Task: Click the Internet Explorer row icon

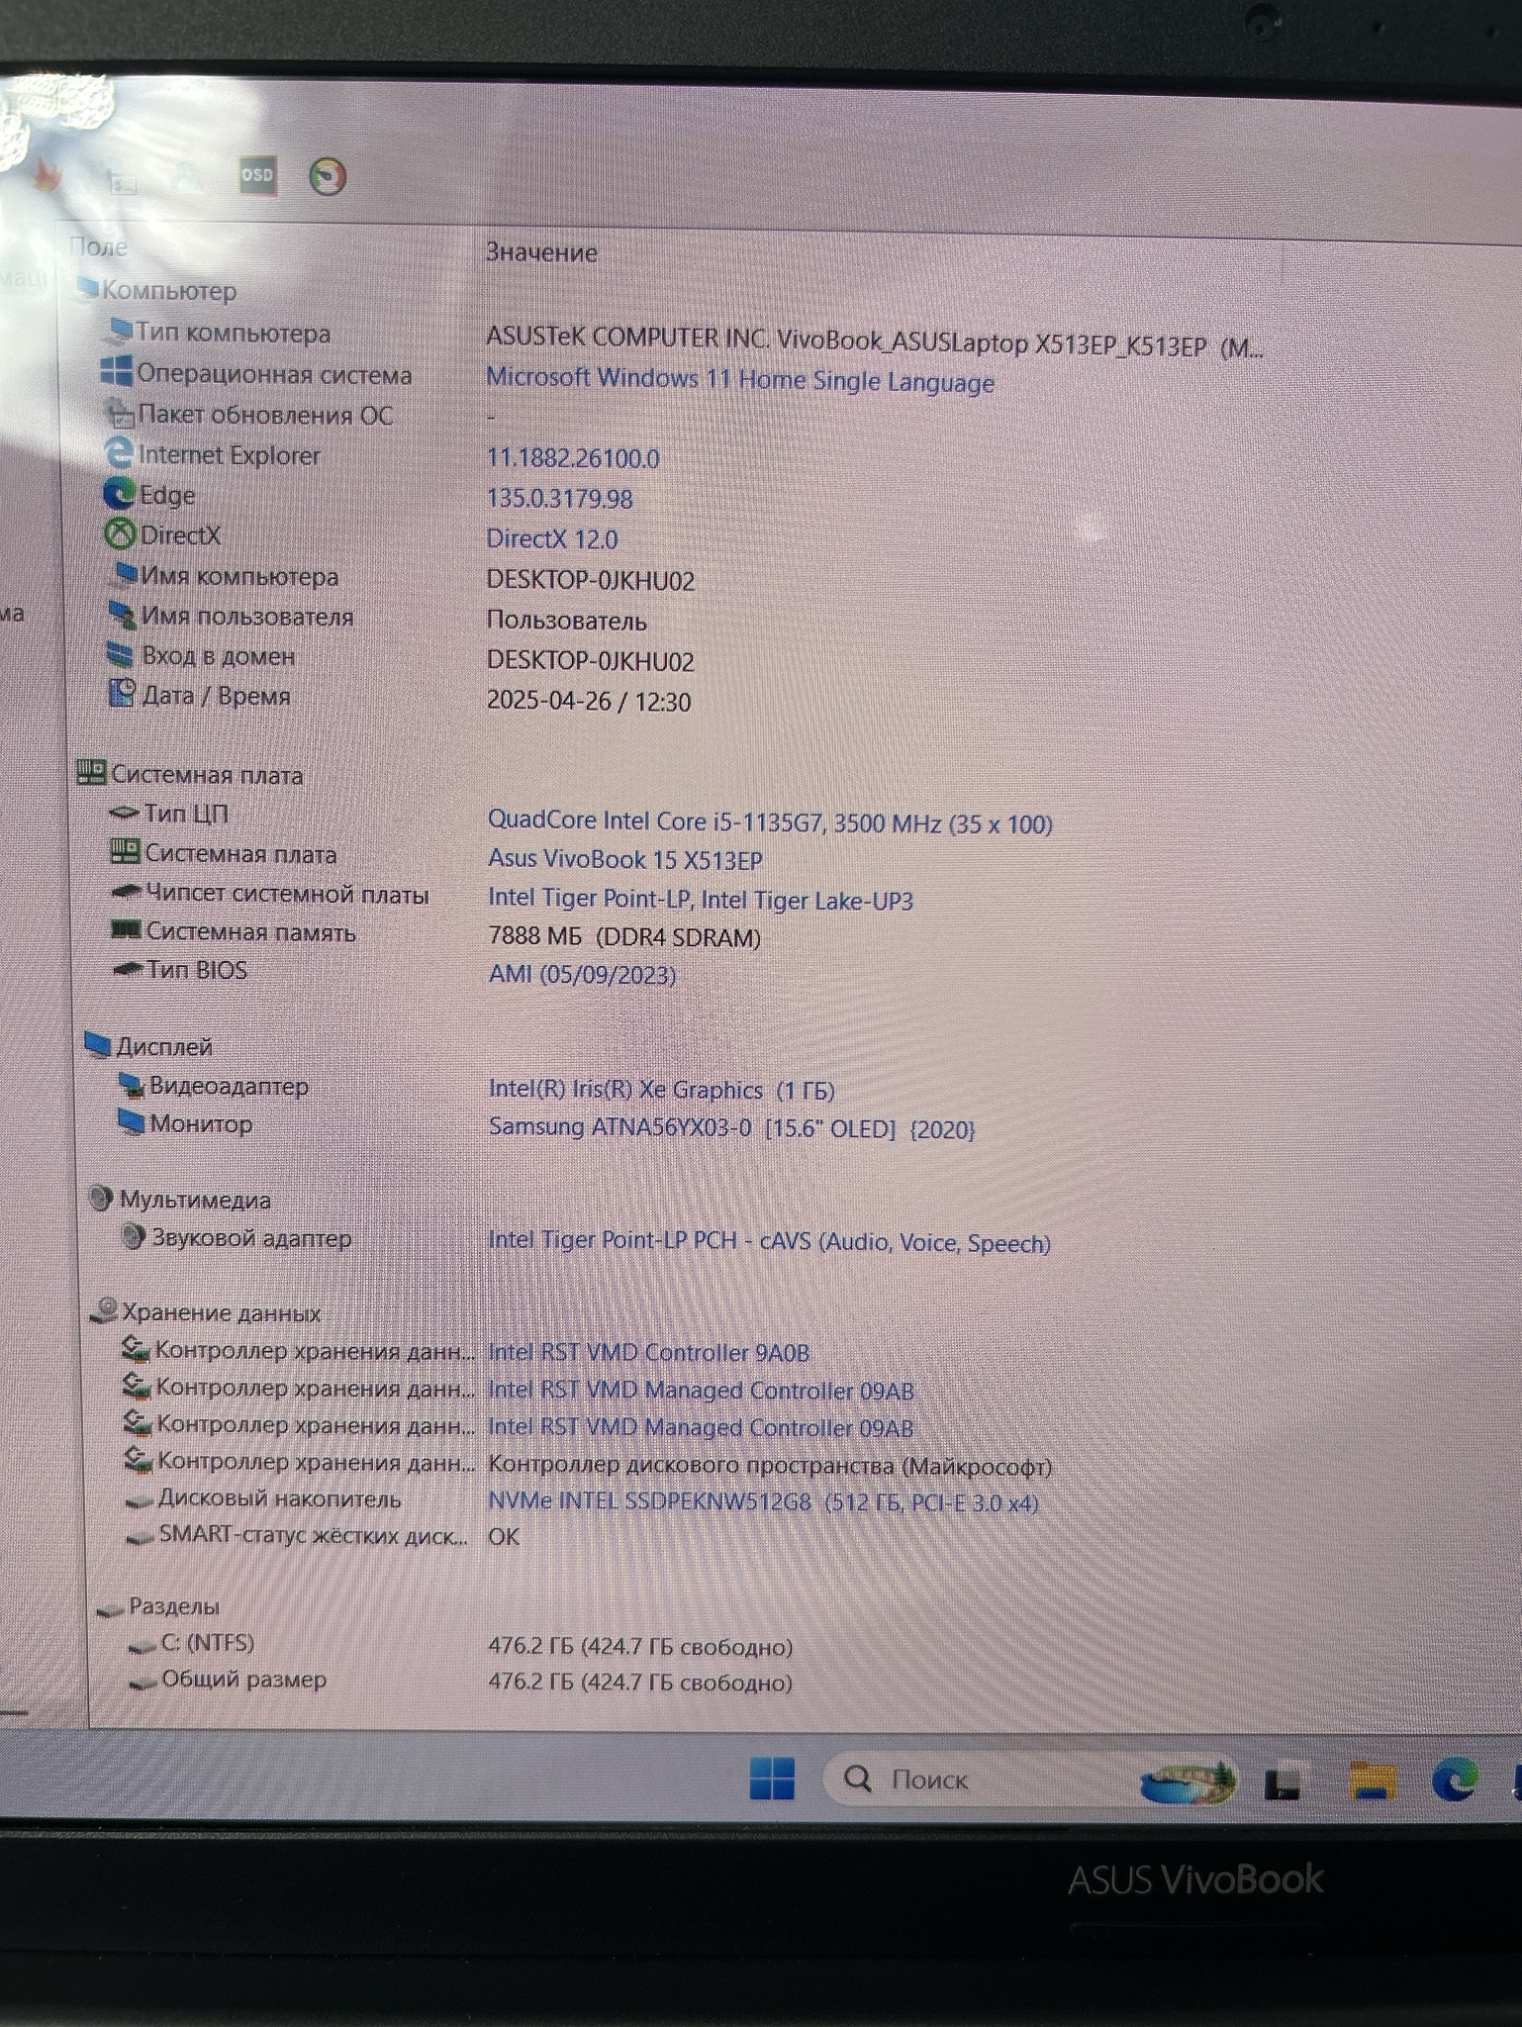Action: coord(119,453)
